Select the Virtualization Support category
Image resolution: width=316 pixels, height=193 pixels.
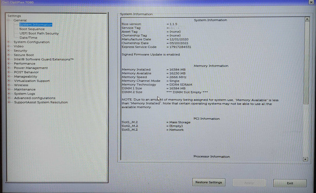pyautogui.click(x=32, y=81)
